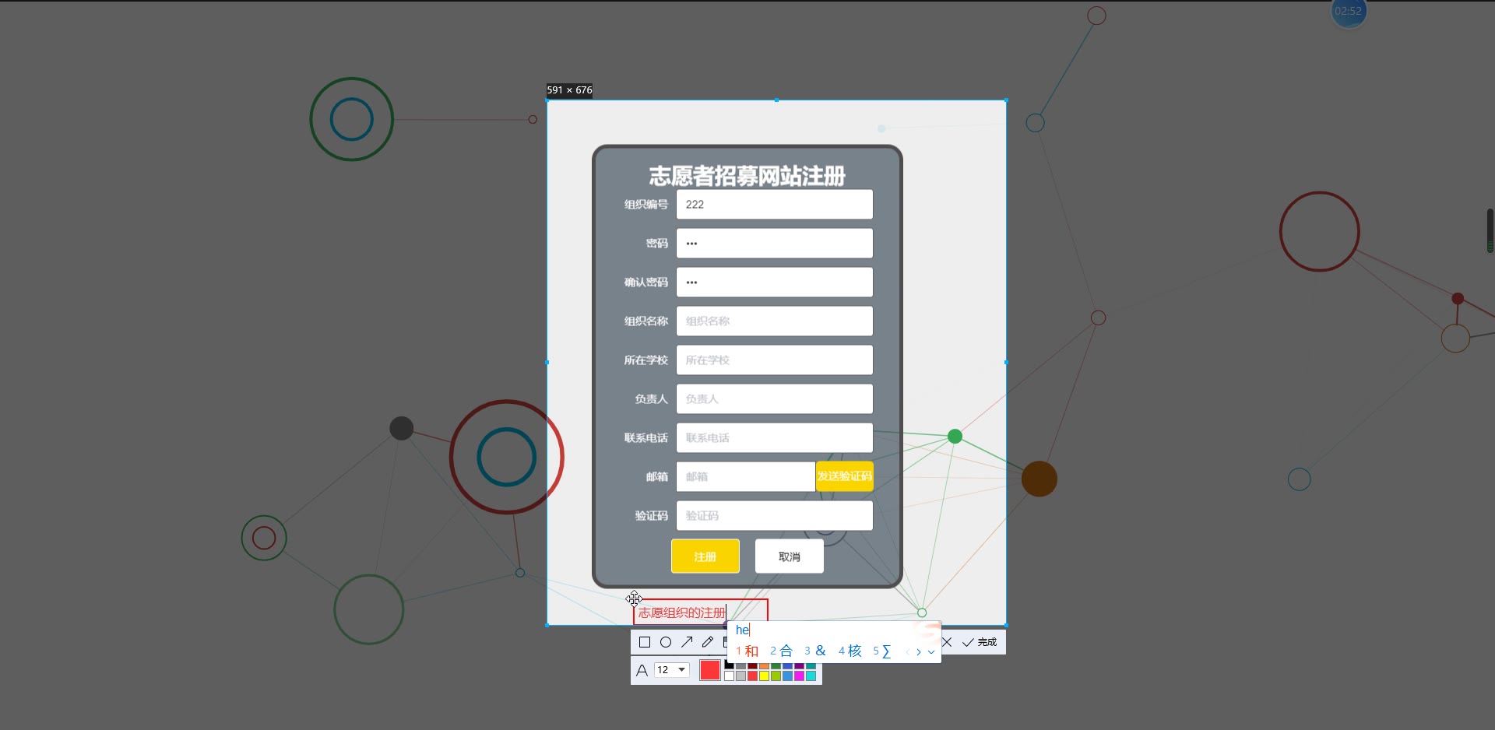Screen dimensions: 1495x730
Task: Select the pencil drawing tool
Action: pyautogui.click(x=708, y=642)
